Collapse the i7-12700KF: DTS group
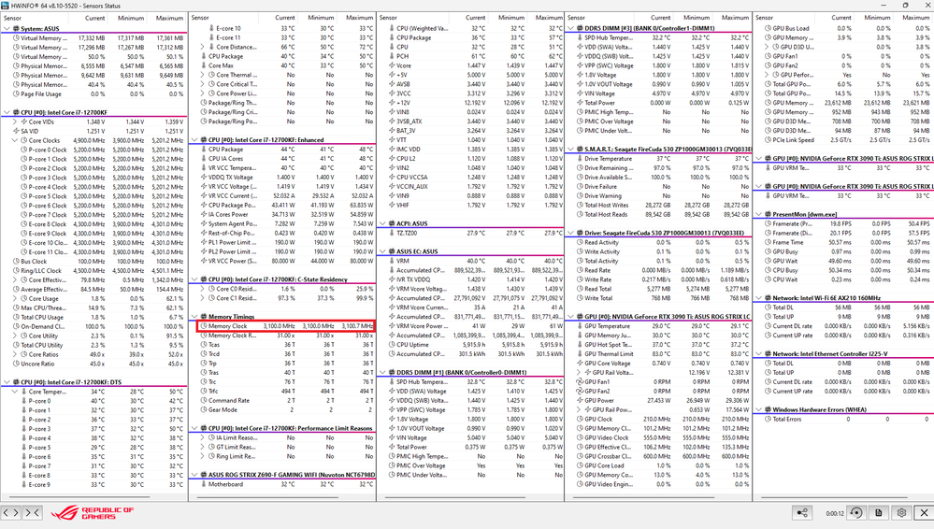This screenshot has height=529, width=934. coord(7,382)
